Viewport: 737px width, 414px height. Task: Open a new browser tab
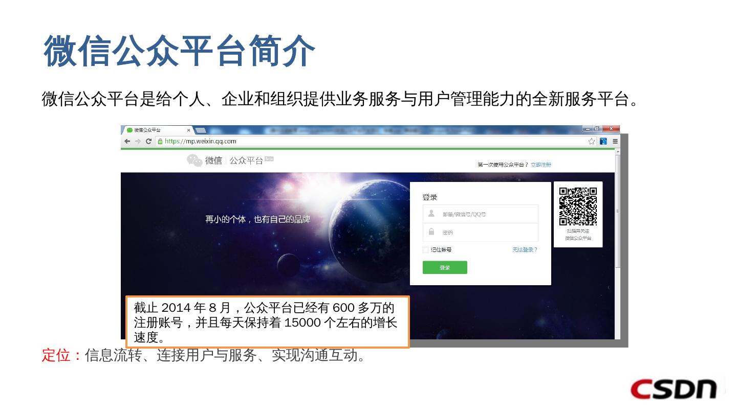pyautogui.click(x=201, y=130)
